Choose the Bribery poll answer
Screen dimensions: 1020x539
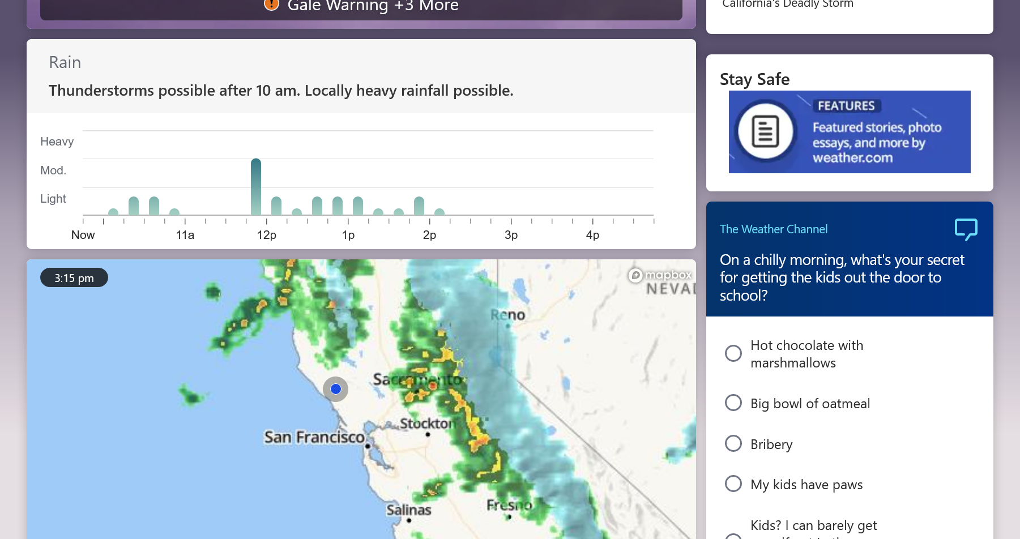[x=733, y=444]
